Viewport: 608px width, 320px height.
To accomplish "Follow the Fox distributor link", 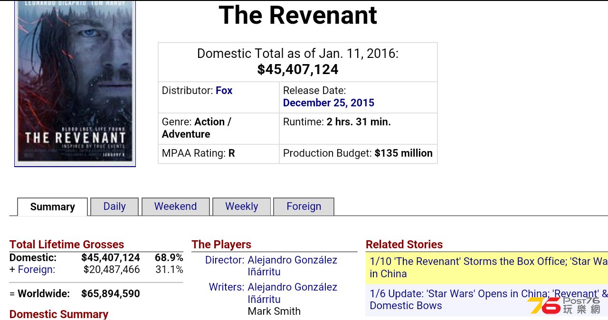I will 224,91.
